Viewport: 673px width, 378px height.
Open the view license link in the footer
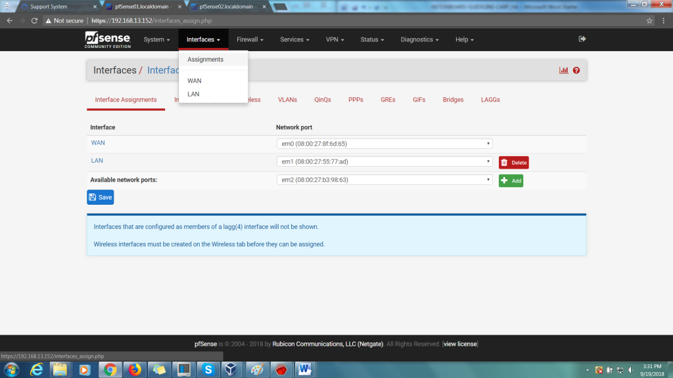pos(459,343)
